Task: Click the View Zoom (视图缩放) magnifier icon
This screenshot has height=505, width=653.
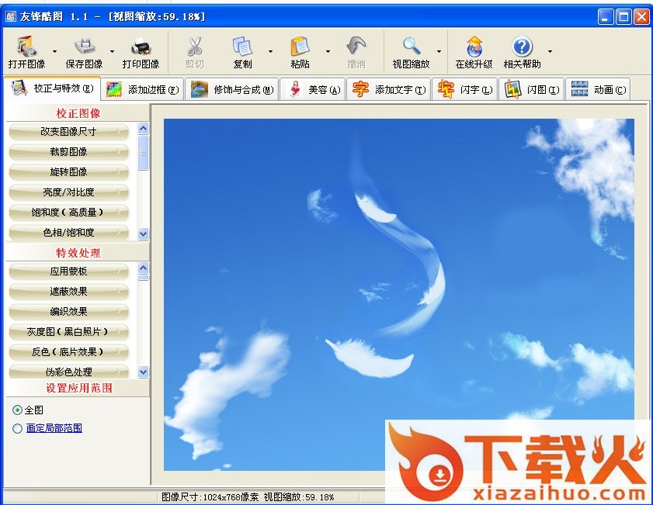Action: [411, 47]
